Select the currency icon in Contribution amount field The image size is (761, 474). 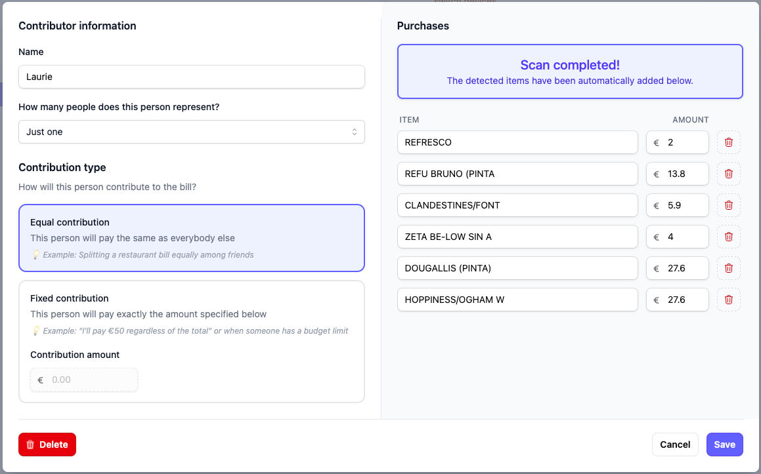[x=40, y=380]
